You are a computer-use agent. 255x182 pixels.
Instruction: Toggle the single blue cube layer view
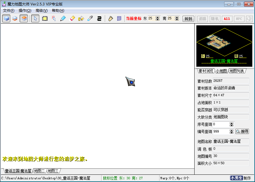6,18
